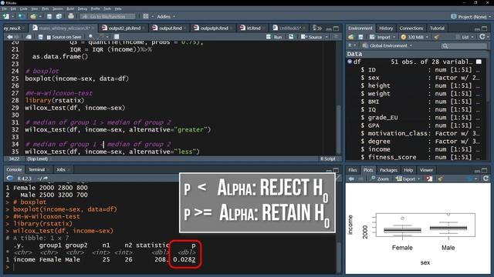Save the script via the editor toolbar disk icon

[x=40, y=37]
